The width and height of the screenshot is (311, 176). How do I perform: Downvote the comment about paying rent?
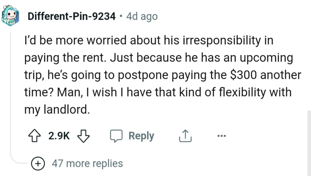click(x=84, y=136)
